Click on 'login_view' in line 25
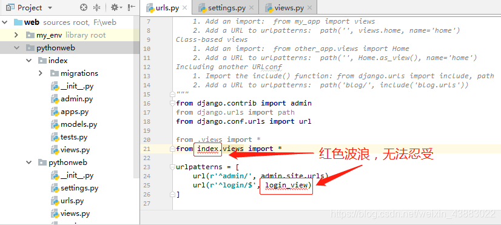This screenshot has height=225, width=501. click(x=286, y=185)
